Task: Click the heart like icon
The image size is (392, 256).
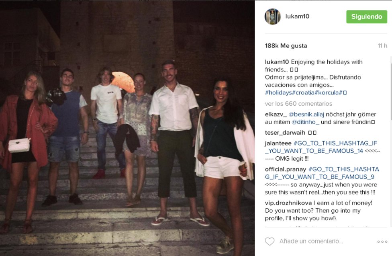Action: [x=269, y=241]
